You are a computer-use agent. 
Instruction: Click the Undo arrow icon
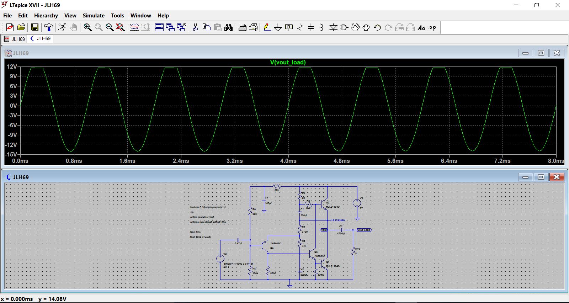(377, 27)
